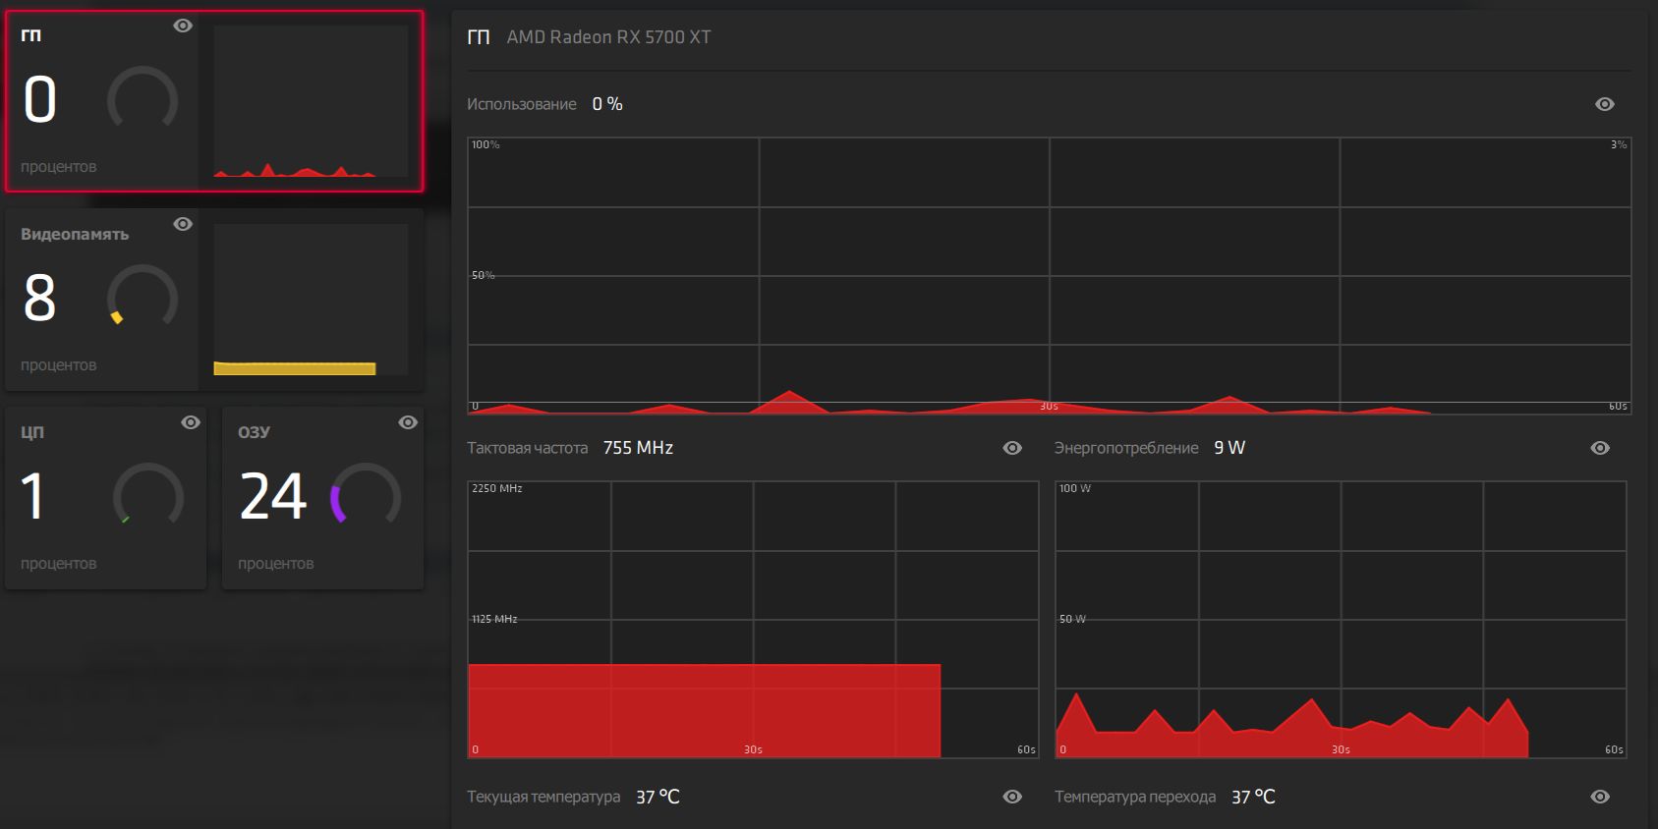Viewport: 1658px width, 829px height.
Task: Click the clock frequency MHz chart
Action: pos(753,620)
